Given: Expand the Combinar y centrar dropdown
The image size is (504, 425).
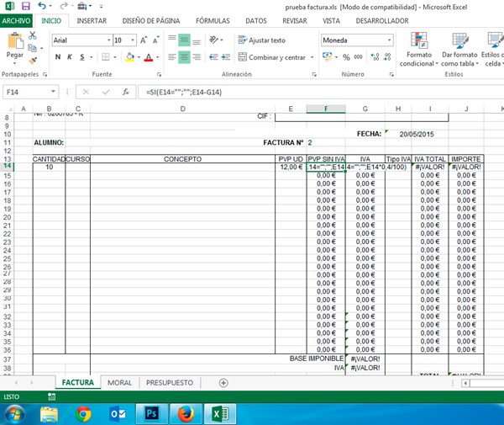Looking at the screenshot, I should coord(310,57).
